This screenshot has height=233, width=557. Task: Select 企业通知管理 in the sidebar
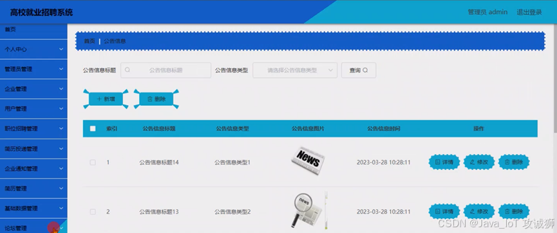click(x=33, y=169)
